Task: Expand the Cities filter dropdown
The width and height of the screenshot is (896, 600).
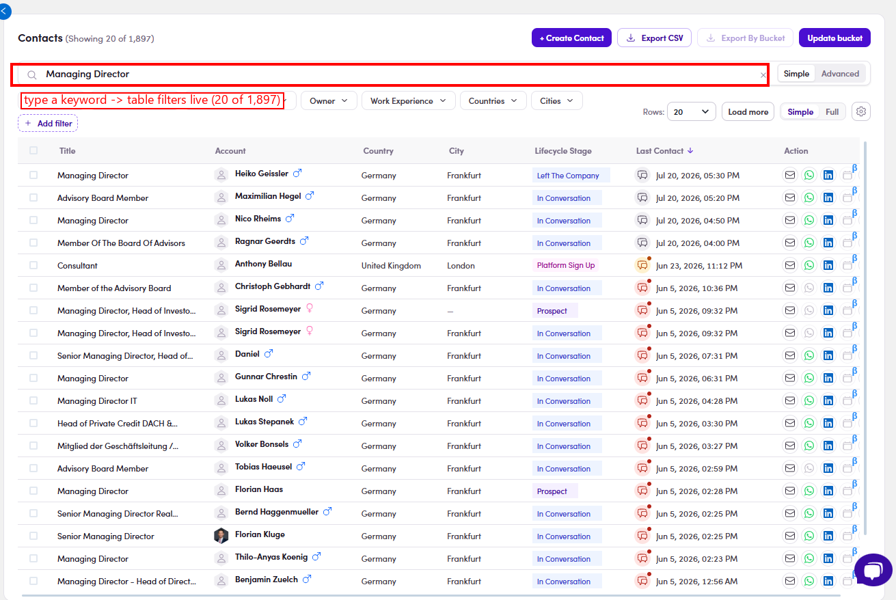Action: (x=556, y=100)
